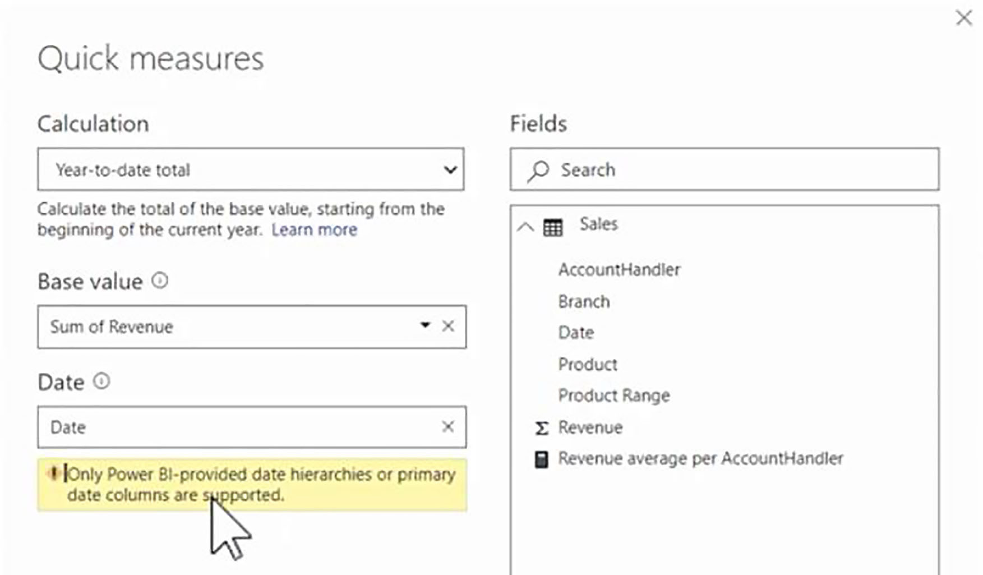Click the sigma icon next to Revenue
The height and width of the screenshot is (575, 983).
tap(540, 427)
